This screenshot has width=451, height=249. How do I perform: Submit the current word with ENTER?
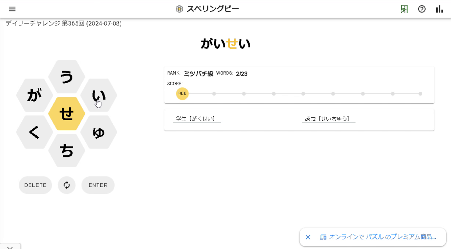coord(98,185)
